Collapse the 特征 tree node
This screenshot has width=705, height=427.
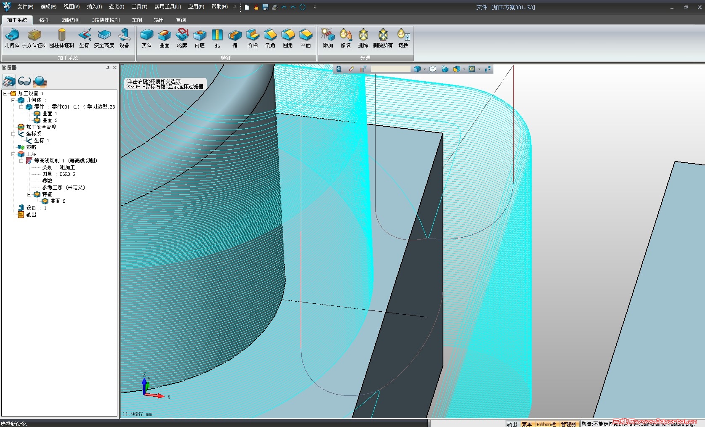tap(29, 194)
